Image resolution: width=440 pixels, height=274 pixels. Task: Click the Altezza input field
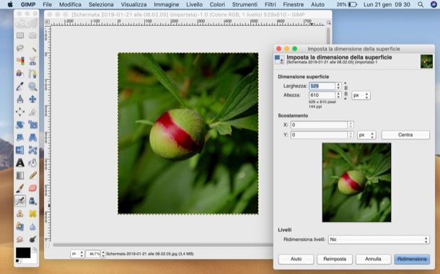tap(322, 95)
